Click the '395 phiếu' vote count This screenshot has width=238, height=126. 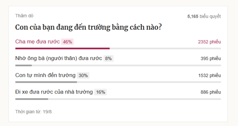pos(211,58)
